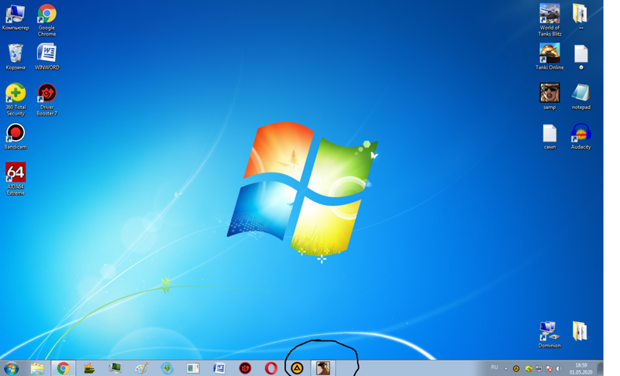Open the Компьютер desktop icon

(x=15, y=17)
